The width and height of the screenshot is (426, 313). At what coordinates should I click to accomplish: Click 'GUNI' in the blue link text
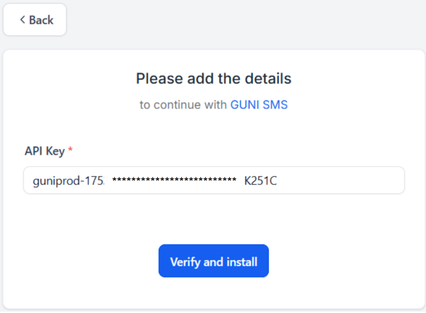(x=245, y=105)
